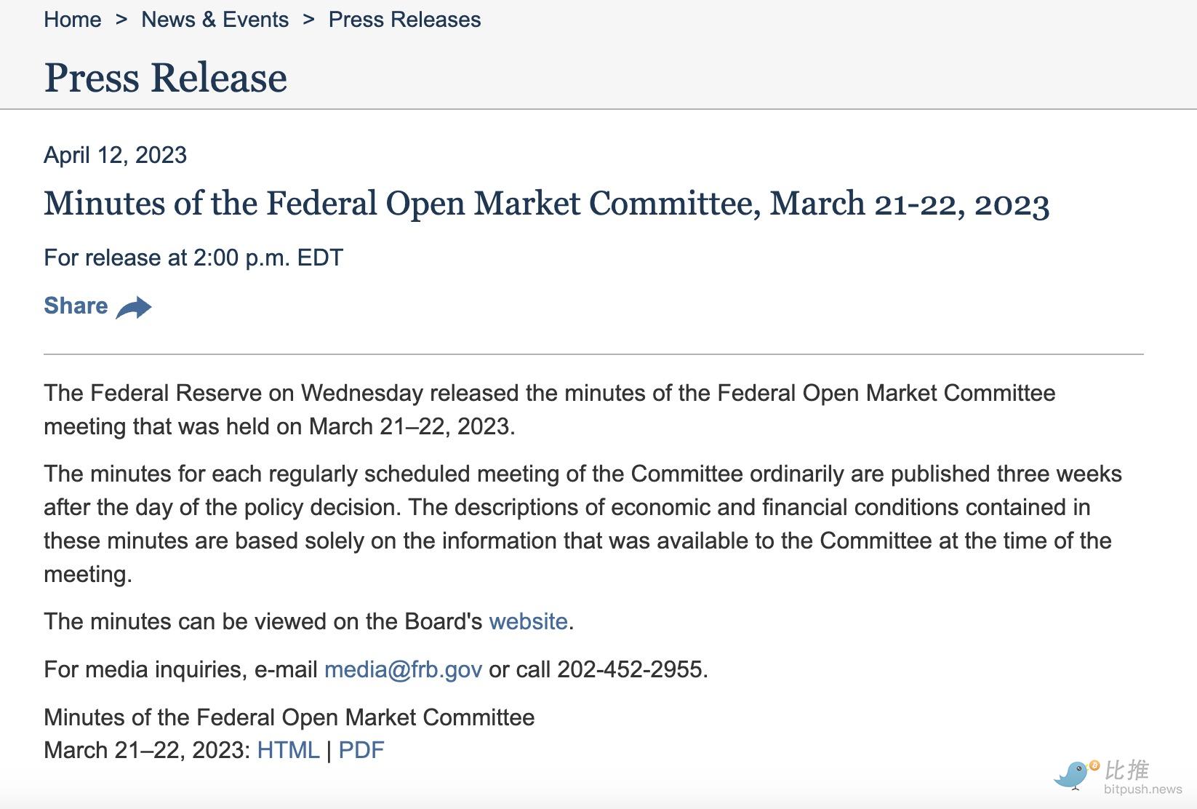The image size is (1197, 809).
Task: Click the separator arrow after Home breadcrumb
Action: (121, 20)
